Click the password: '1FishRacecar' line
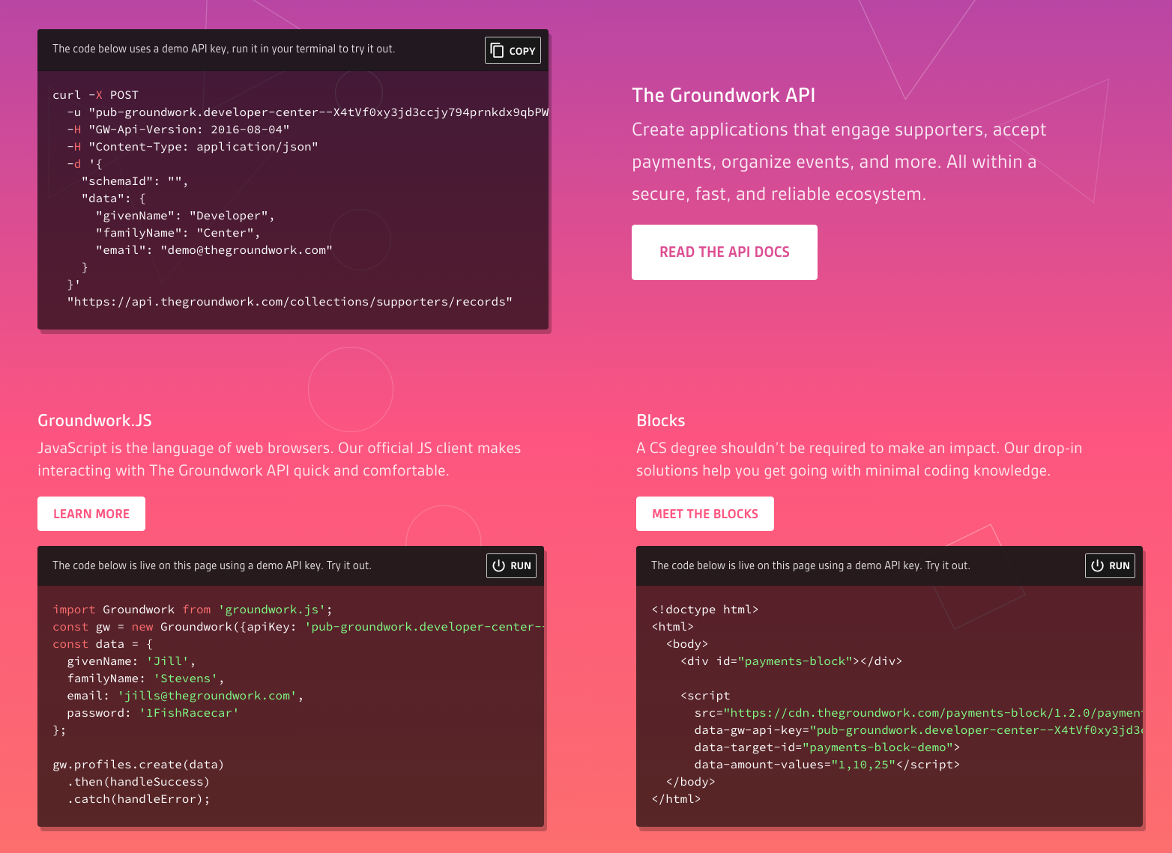Viewport: 1172px width, 853px height. coord(153,713)
